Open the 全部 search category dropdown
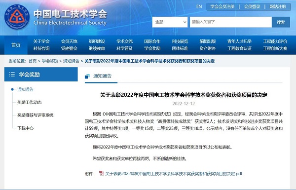296x190 pixels. pyautogui.click(x=170, y=22)
